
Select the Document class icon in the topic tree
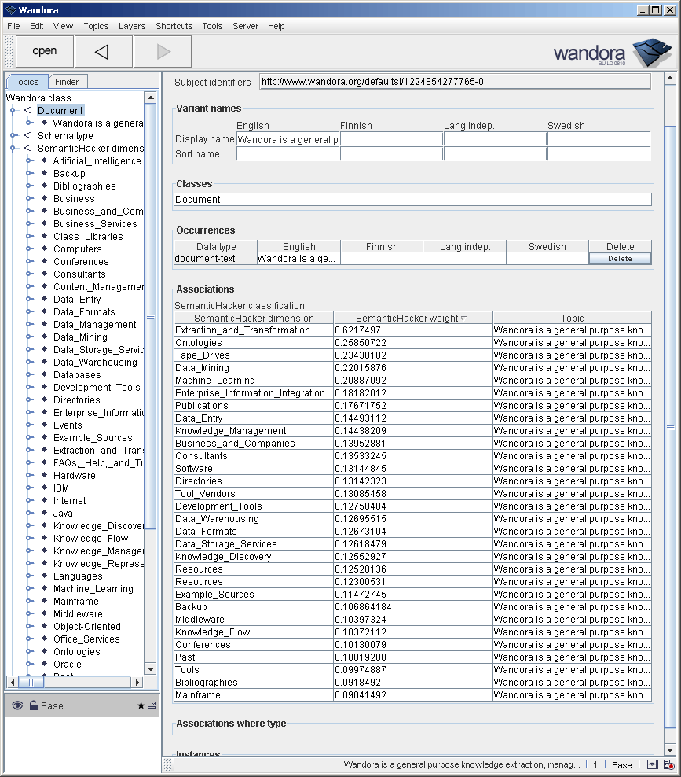pyautogui.click(x=28, y=110)
